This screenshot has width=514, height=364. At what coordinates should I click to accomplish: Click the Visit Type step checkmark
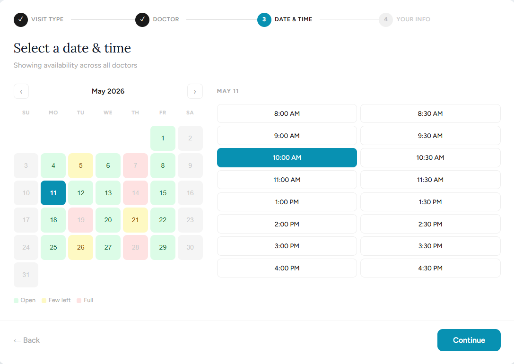click(21, 19)
